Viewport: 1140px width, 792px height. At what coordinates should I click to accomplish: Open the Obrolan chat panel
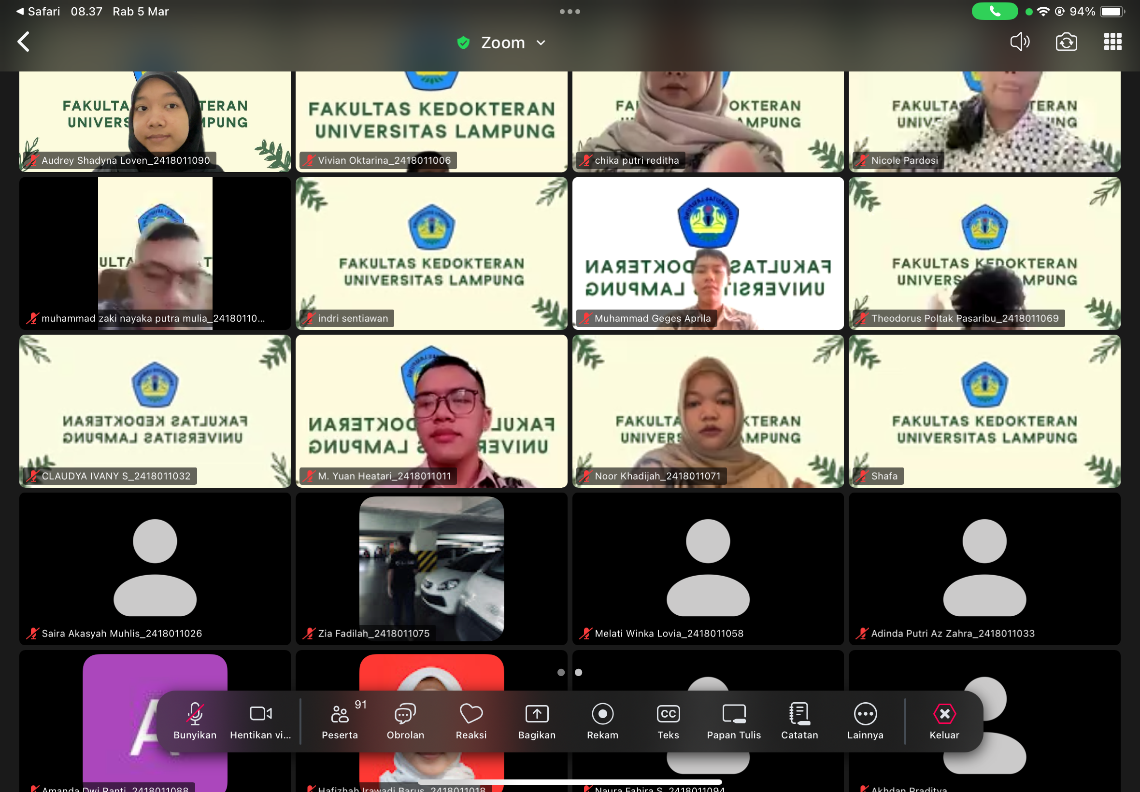click(x=405, y=721)
